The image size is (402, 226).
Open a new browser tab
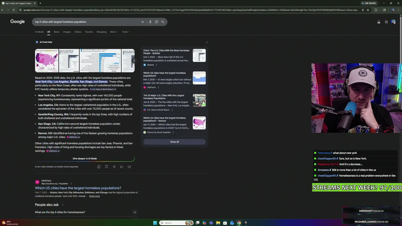click(40, 3)
